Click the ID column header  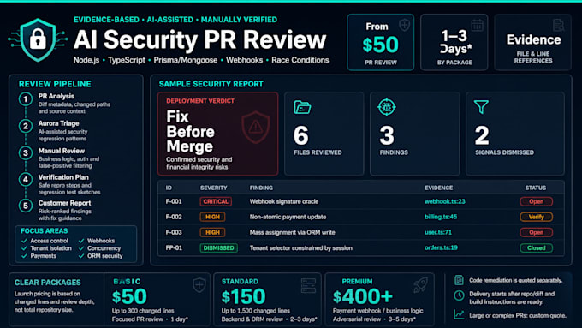(169, 188)
